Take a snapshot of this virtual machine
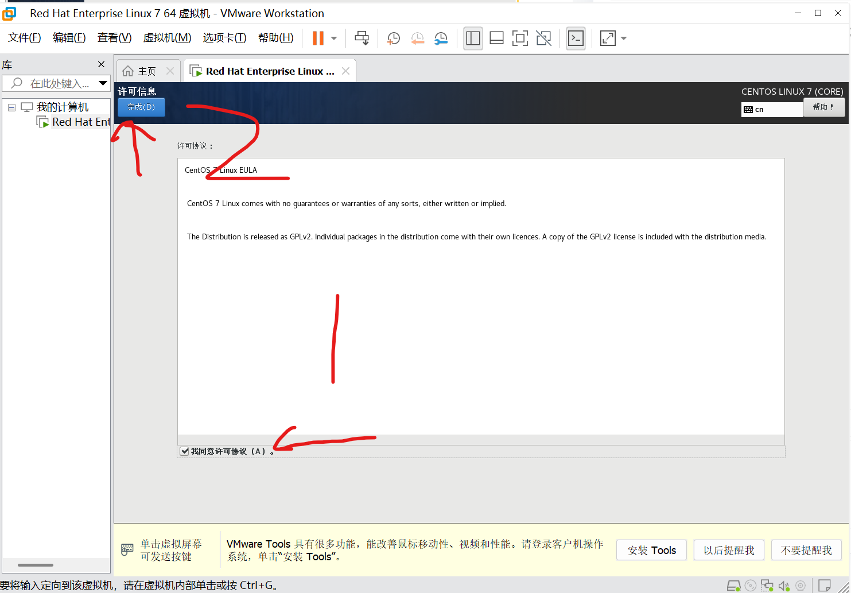851x593 pixels. click(x=393, y=38)
